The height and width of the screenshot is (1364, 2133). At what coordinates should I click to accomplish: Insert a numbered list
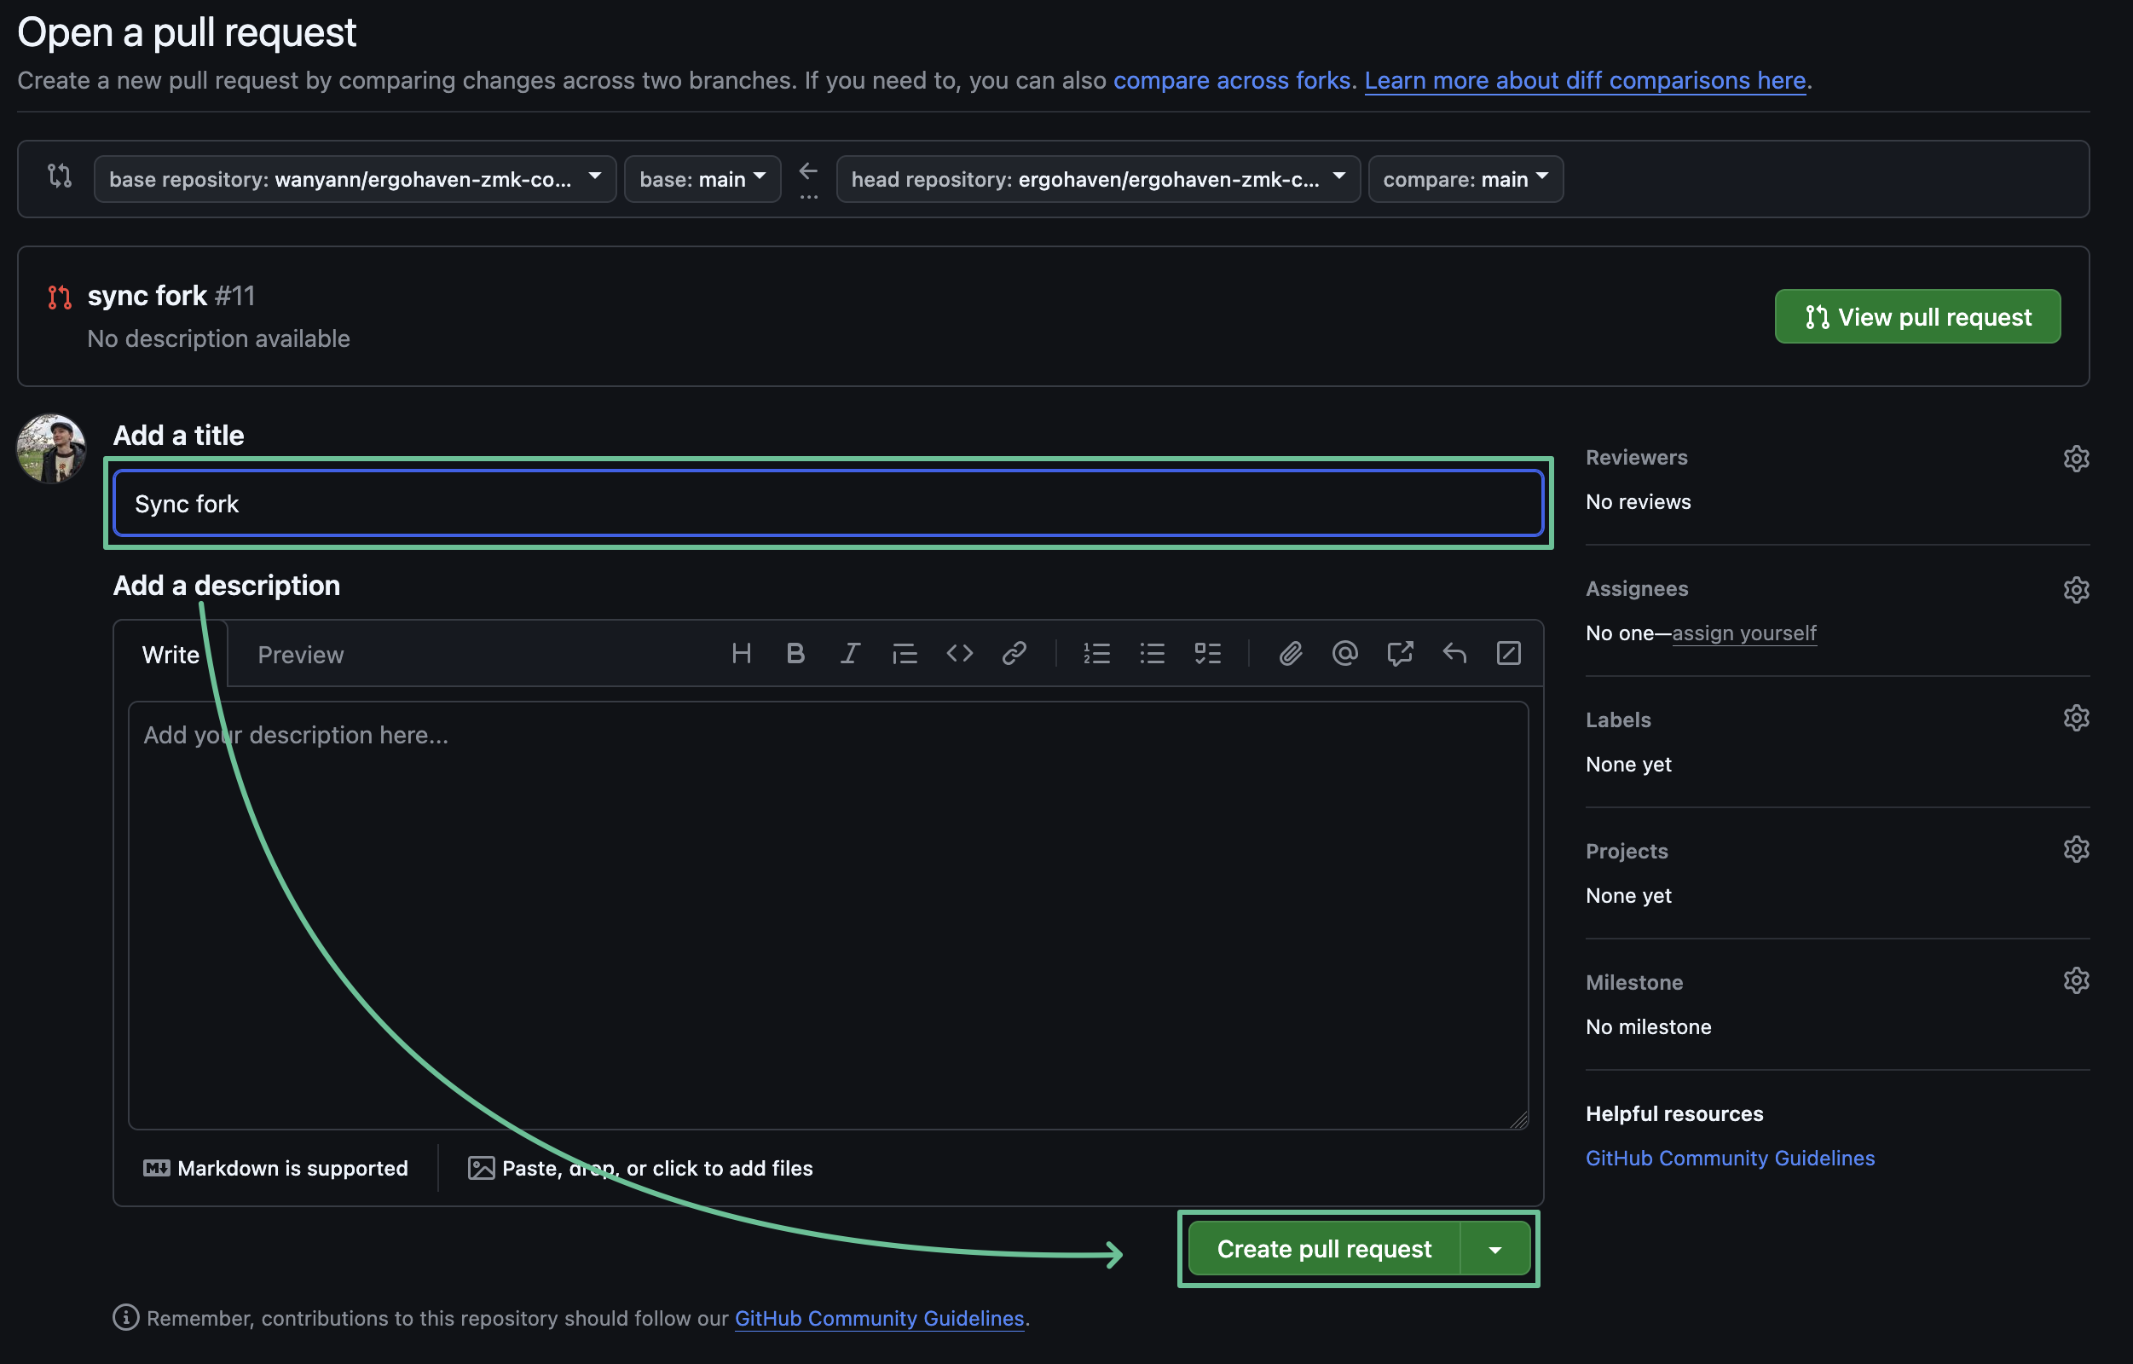tap(1096, 654)
